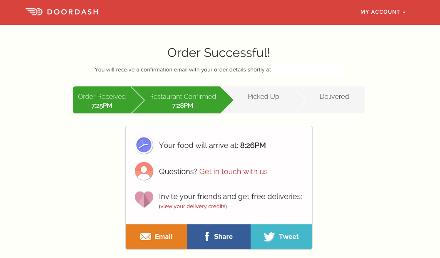Select the Order Received status step

coord(102,100)
